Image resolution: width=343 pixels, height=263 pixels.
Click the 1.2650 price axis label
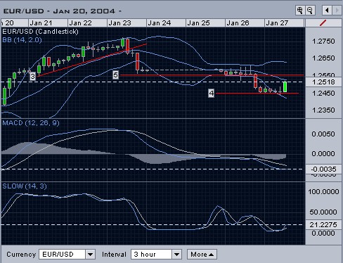pos(323,58)
